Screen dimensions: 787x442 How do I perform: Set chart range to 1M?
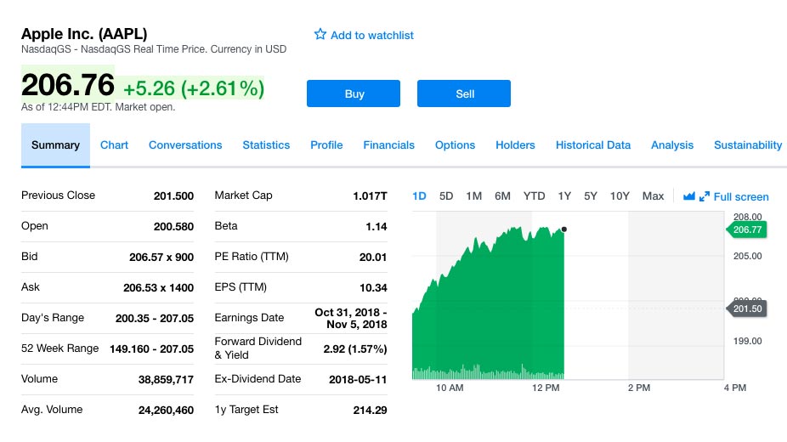(x=473, y=196)
